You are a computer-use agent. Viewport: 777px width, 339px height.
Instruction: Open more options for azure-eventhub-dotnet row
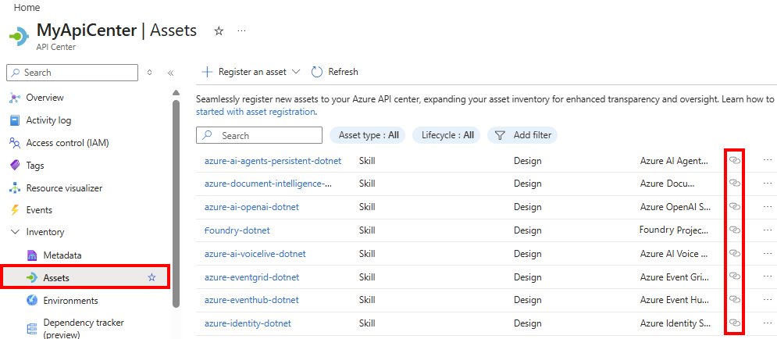click(x=768, y=299)
